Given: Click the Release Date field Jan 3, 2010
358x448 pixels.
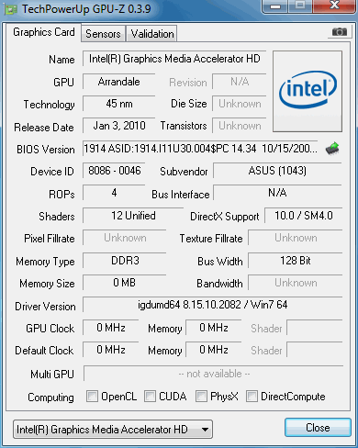Looking at the screenshot, I should coord(118,126).
